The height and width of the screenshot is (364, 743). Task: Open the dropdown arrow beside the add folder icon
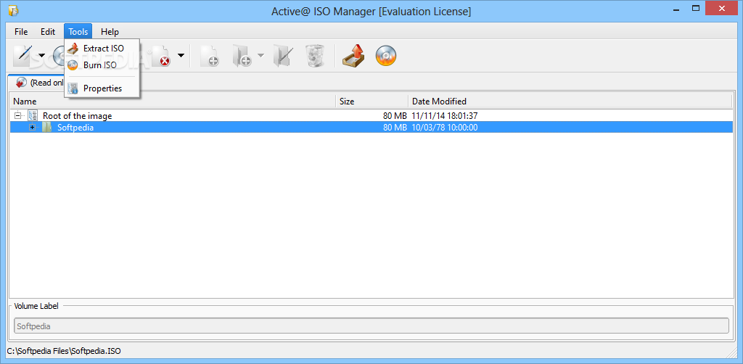260,55
